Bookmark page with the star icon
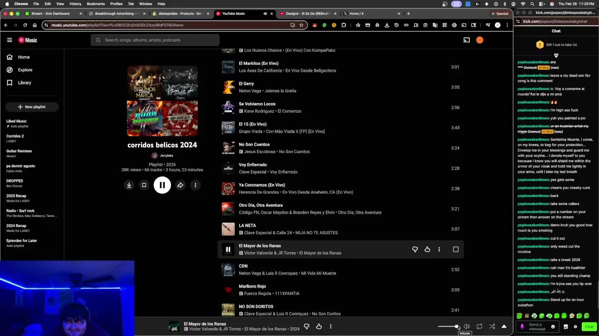Viewport: 599px width, 336px height. pyautogui.click(x=301, y=25)
